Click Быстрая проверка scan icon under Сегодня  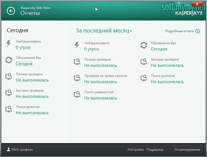(x=9, y=93)
